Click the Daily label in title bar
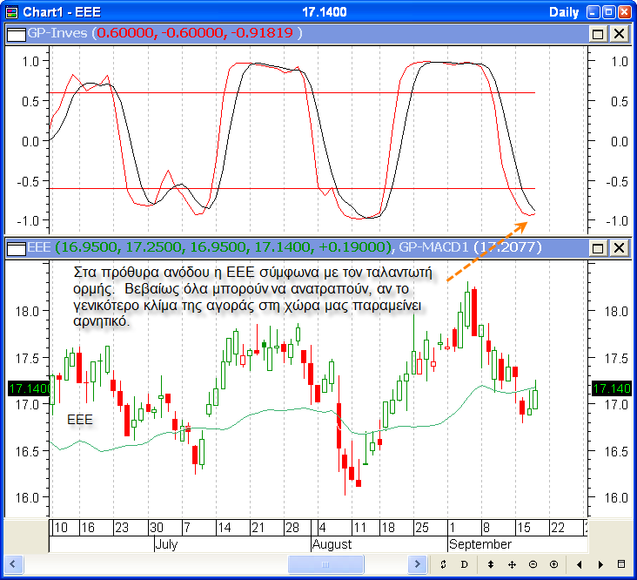 [564, 12]
